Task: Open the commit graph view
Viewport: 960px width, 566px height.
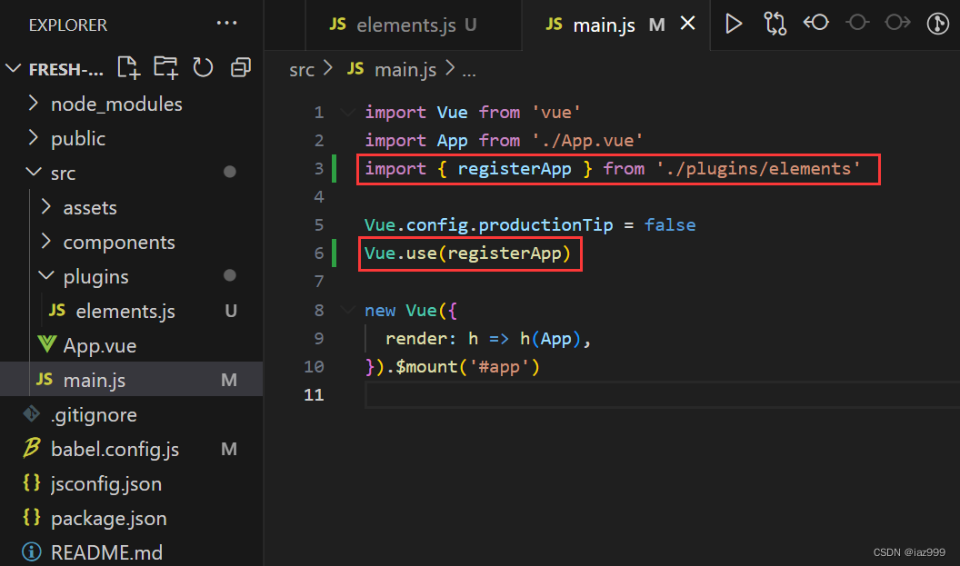Action: 937,25
